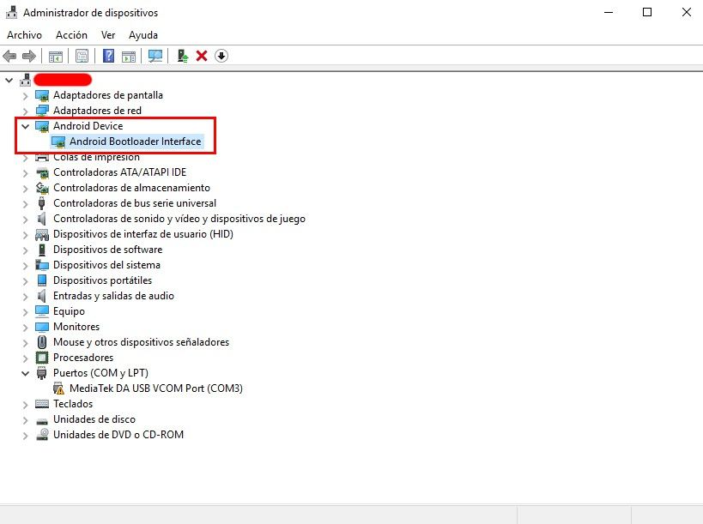Expand Dispositivos de interfaz de usuario (HID)
This screenshot has width=703, height=524.
[26, 235]
